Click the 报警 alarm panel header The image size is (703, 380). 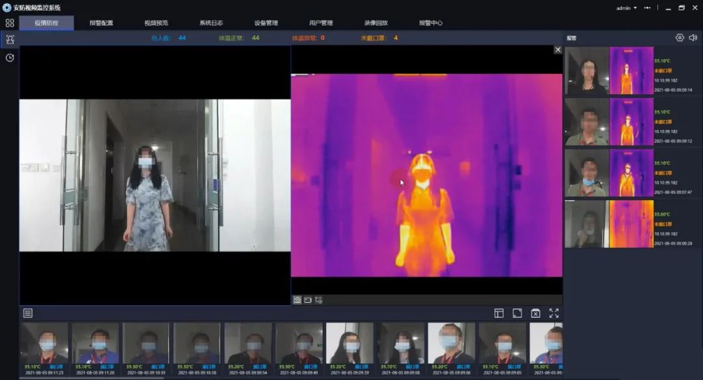(572, 38)
